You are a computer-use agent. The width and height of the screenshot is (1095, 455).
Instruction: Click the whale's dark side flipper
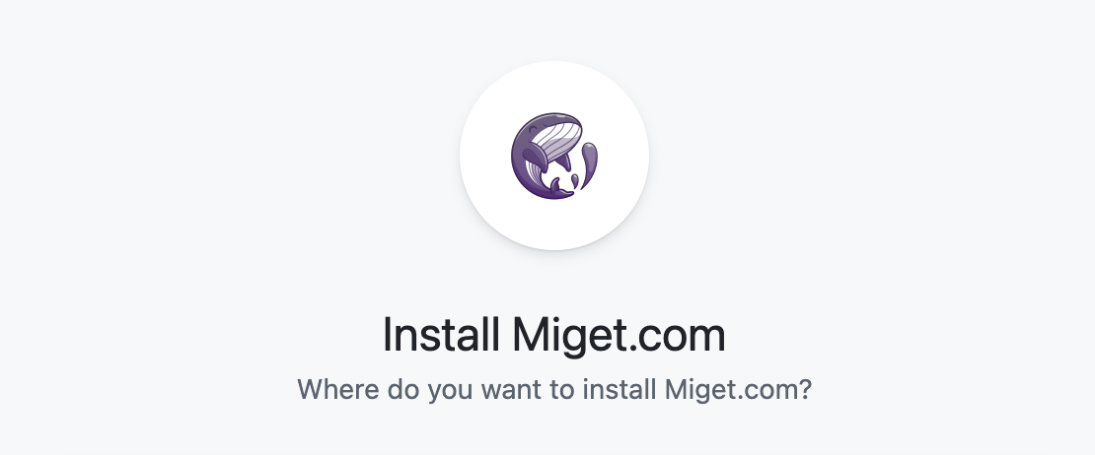(534, 155)
